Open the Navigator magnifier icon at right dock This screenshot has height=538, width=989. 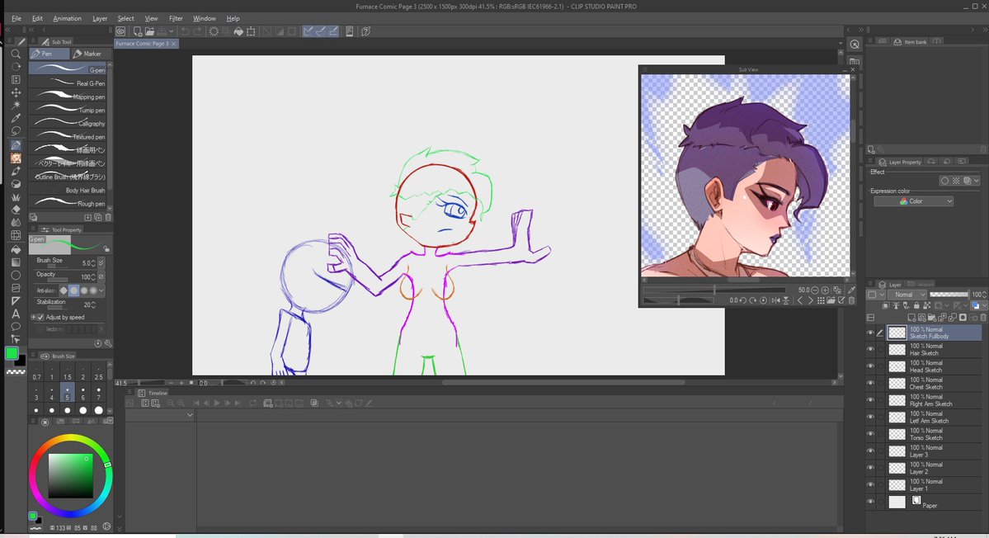855,45
